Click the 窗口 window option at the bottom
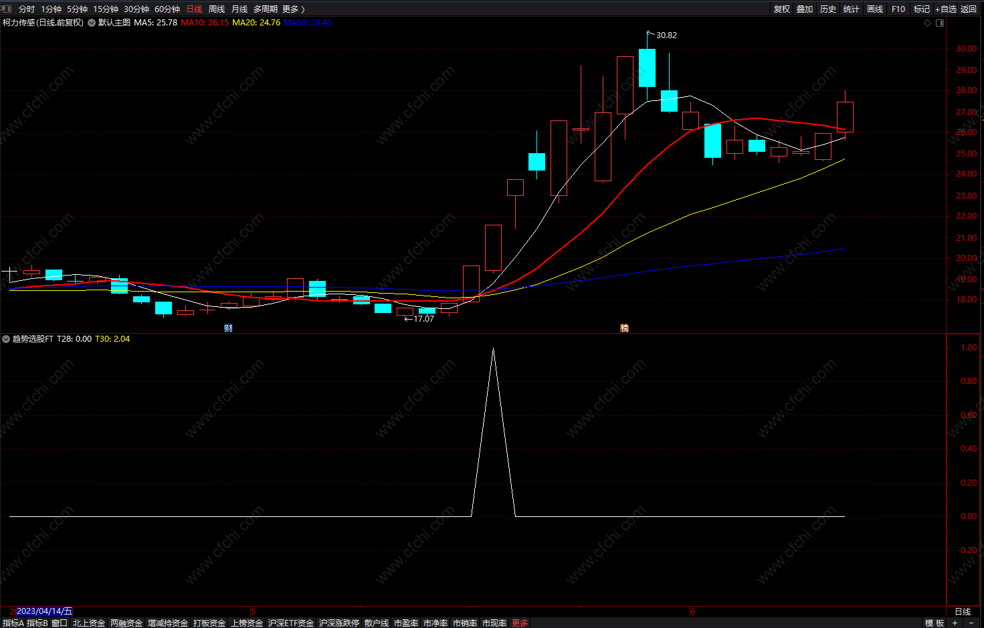This screenshot has width=984, height=628. click(60, 623)
